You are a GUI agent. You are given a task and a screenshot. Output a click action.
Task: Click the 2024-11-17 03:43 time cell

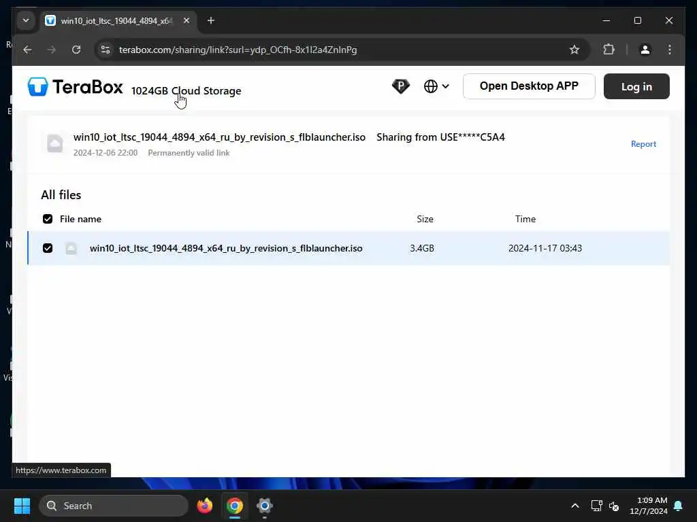click(x=545, y=248)
